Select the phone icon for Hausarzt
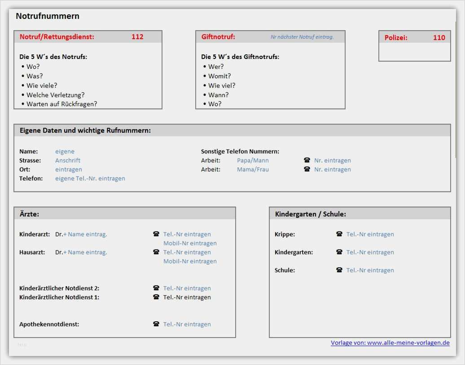The height and width of the screenshot is (365, 465). (156, 252)
